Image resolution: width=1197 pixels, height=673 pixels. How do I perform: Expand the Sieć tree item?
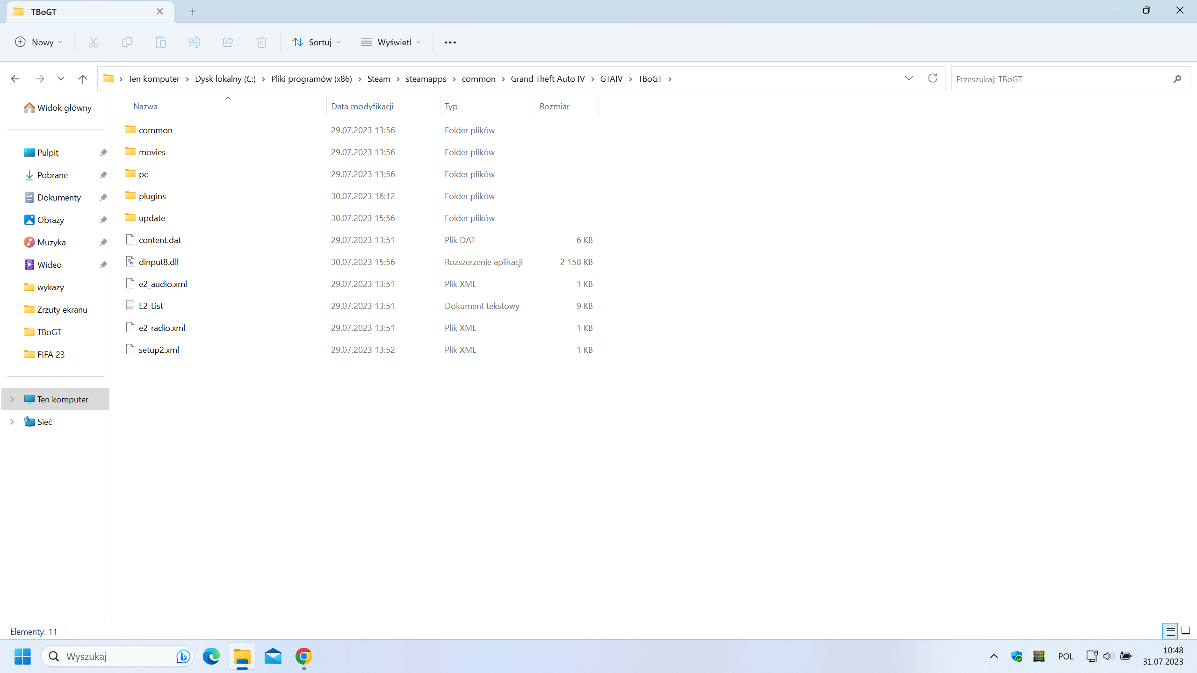pos(12,421)
